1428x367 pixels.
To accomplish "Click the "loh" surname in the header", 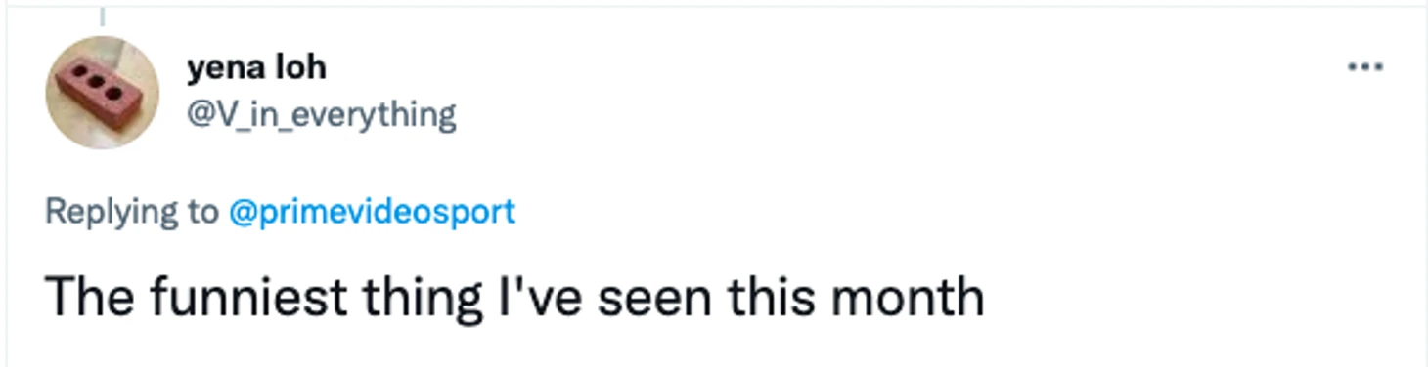I will click(302, 68).
